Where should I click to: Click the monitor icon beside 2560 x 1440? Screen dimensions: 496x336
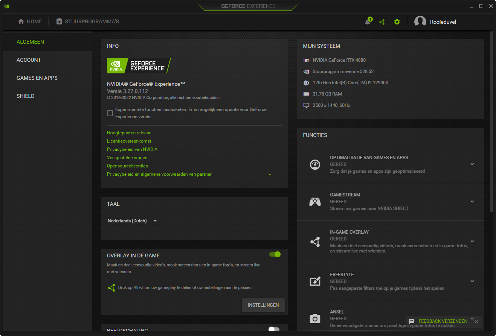(x=307, y=105)
